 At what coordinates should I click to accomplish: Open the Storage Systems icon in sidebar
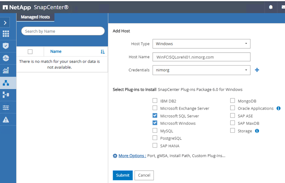(x=6, y=95)
